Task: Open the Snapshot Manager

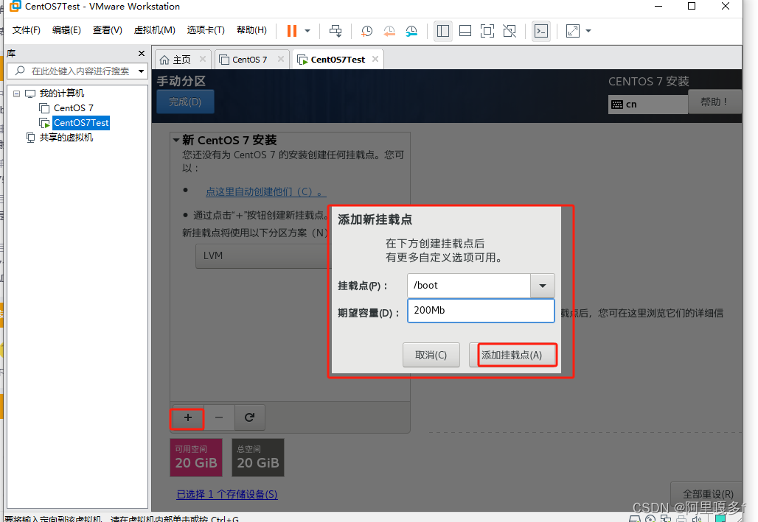Action: [x=411, y=31]
